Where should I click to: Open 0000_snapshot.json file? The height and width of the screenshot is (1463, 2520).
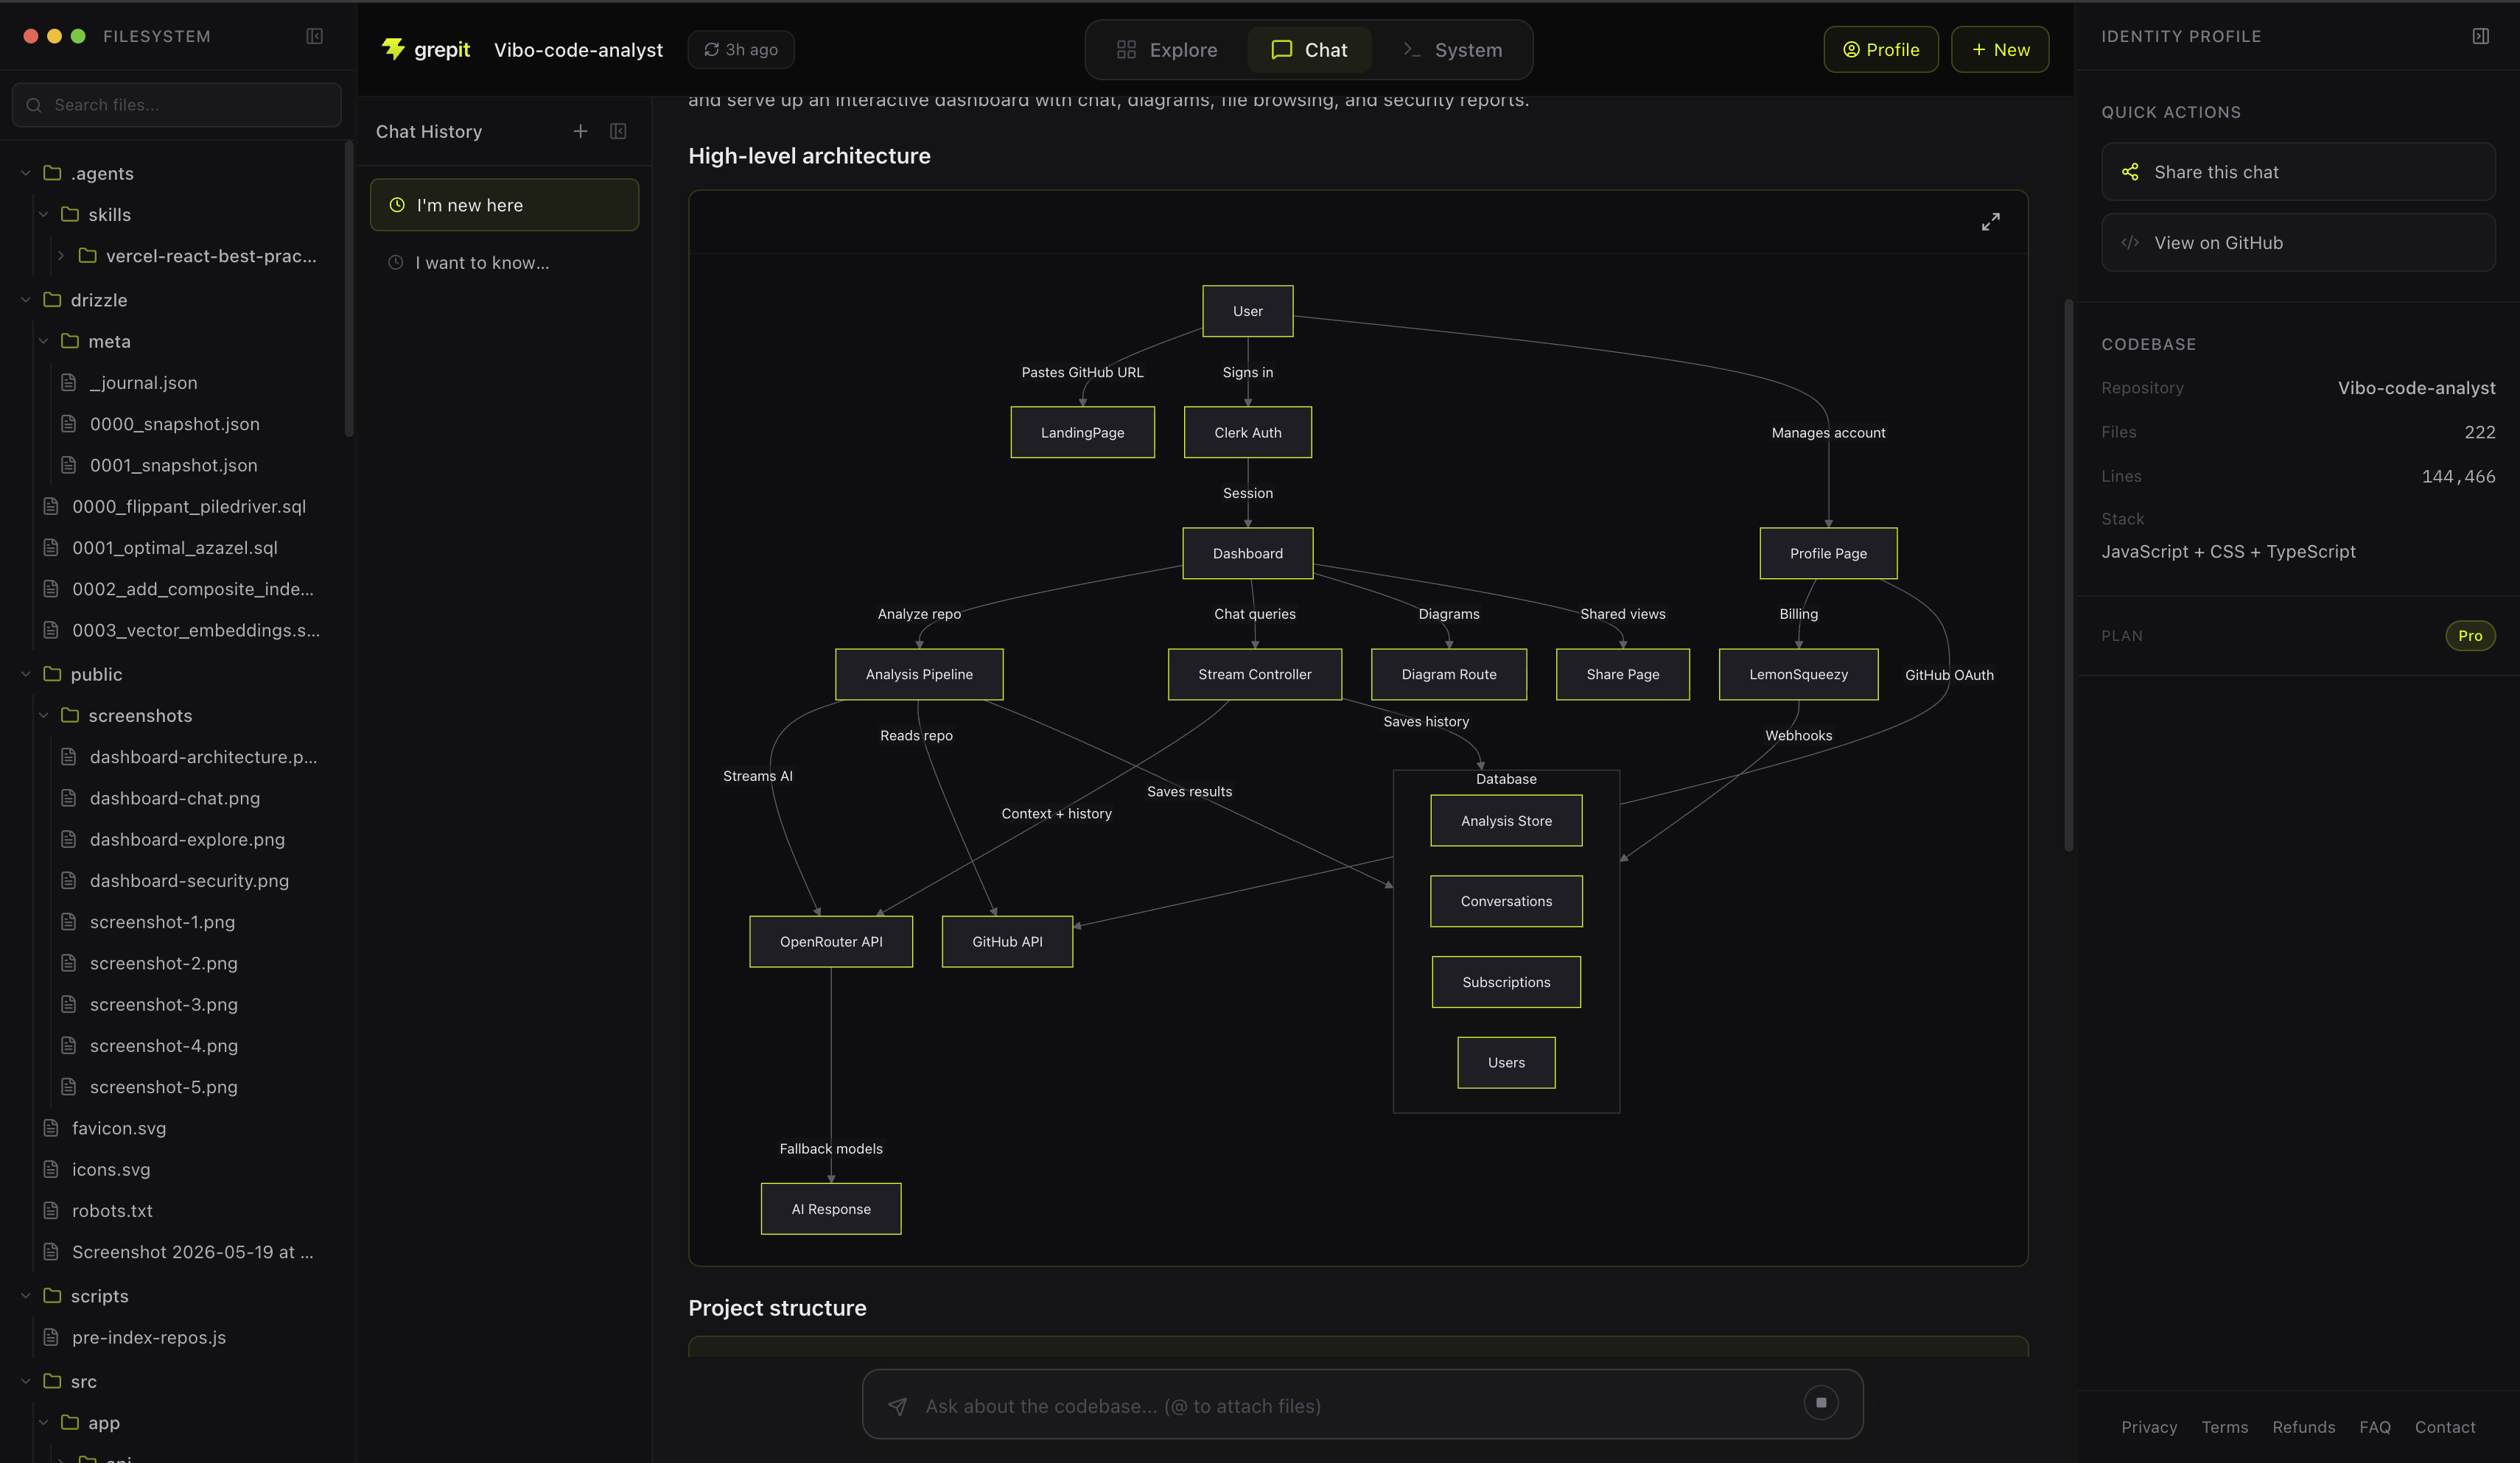[174, 424]
